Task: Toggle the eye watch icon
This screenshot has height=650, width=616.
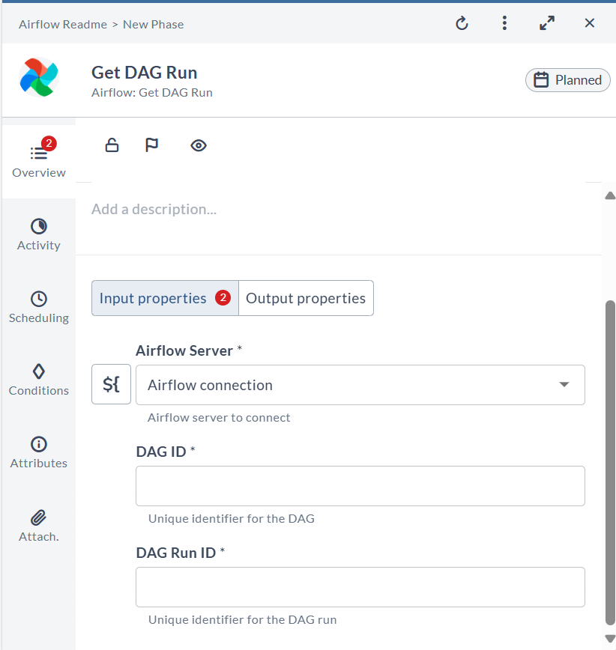Action: (198, 145)
